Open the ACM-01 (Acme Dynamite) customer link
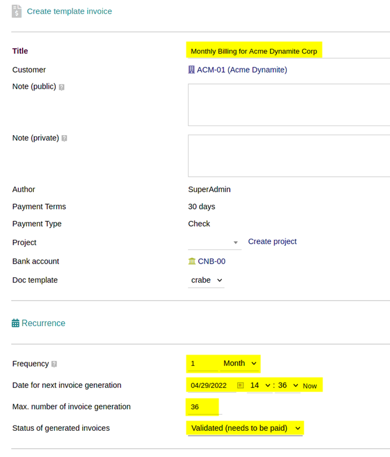The height and width of the screenshot is (457, 390). click(242, 70)
